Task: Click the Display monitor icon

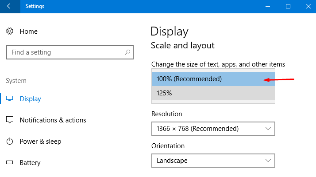Action: [9, 98]
